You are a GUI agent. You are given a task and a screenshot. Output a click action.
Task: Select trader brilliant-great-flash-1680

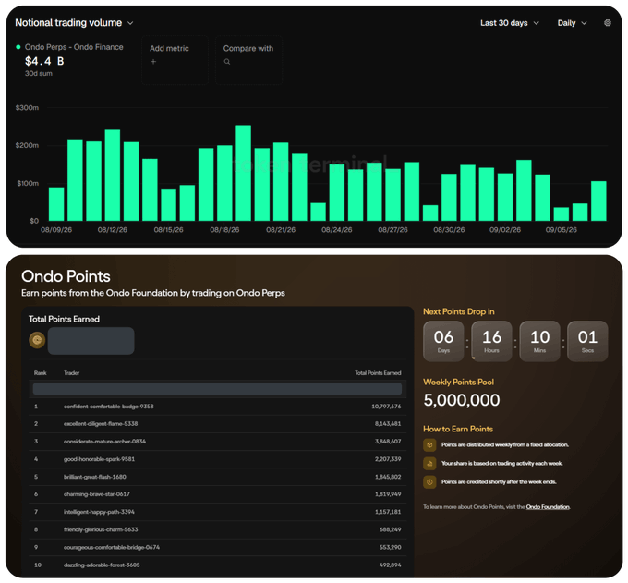[x=94, y=477]
